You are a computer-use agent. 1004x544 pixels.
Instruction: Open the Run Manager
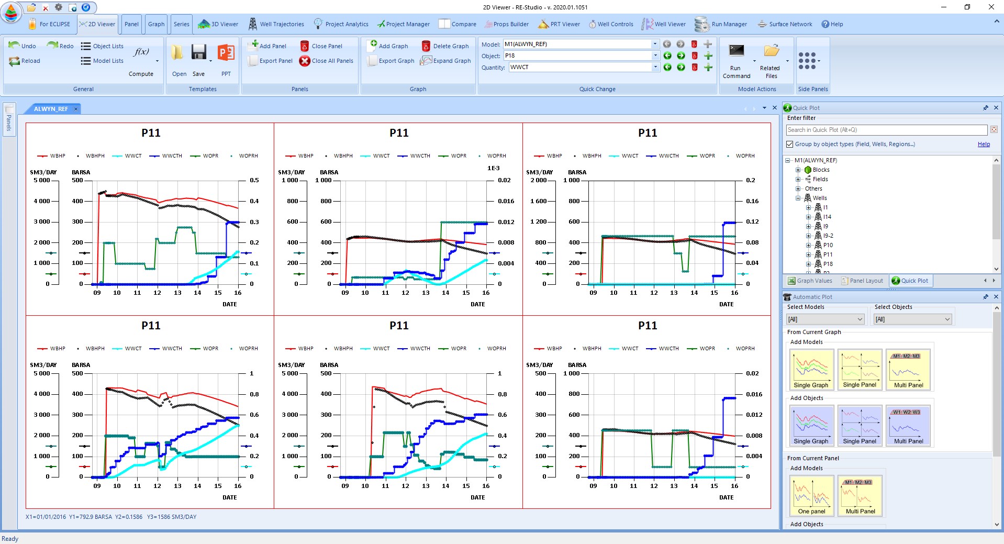click(721, 24)
